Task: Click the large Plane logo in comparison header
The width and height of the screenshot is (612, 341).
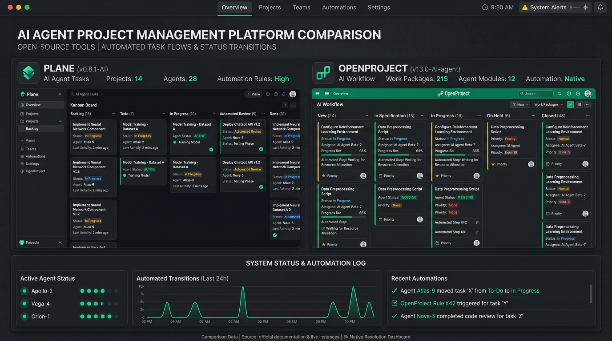Action: [x=28, y=73]
